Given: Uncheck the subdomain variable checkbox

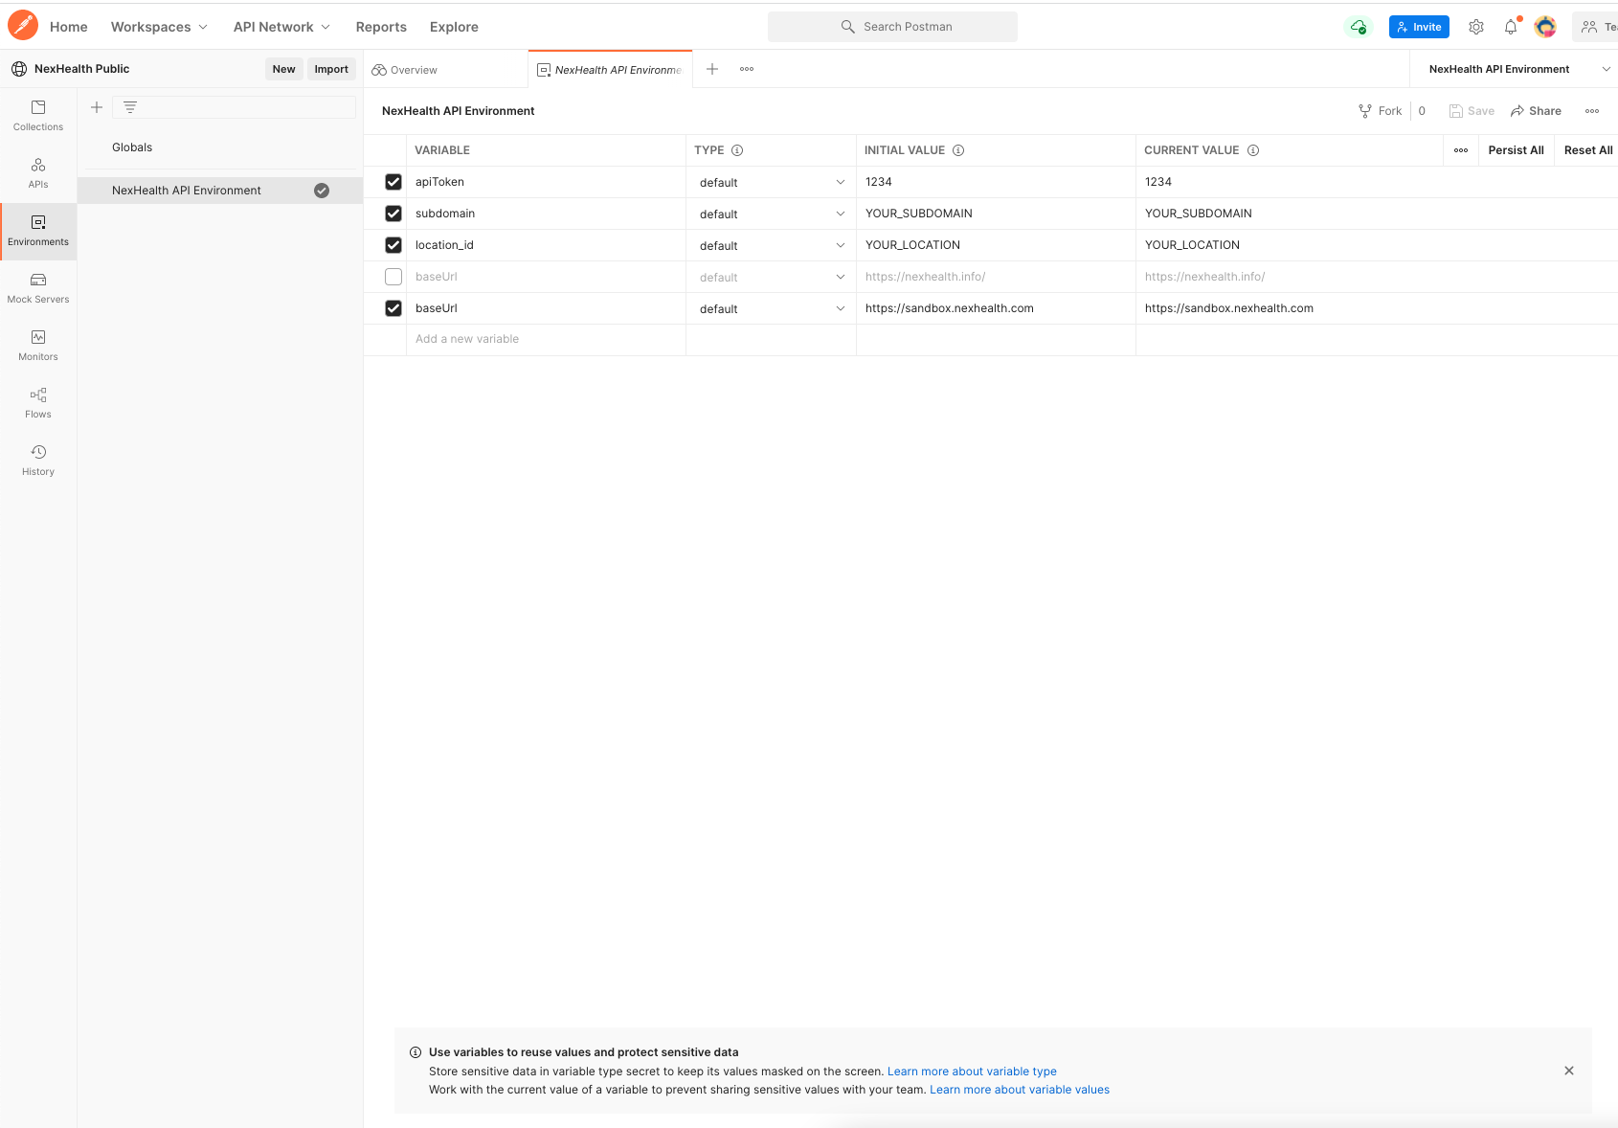Looking at the screenshot, I should point(393,214).
